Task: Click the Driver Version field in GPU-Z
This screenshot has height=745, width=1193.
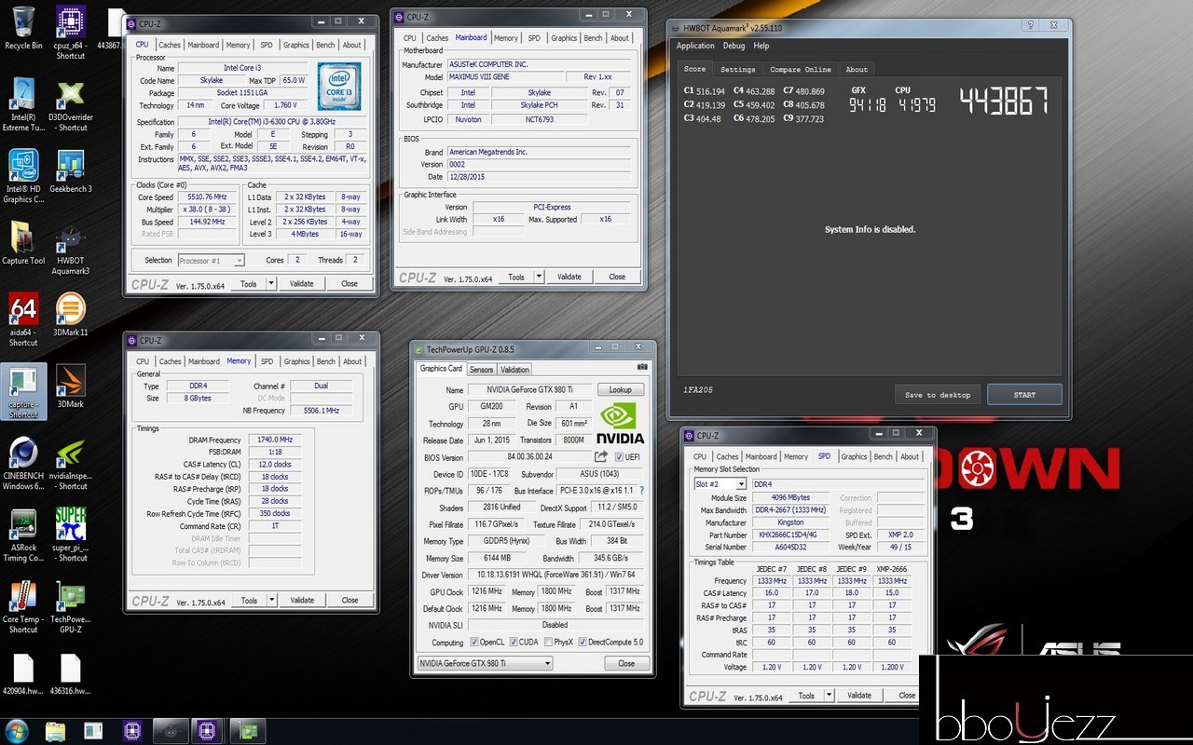Action: pos(554,575)
